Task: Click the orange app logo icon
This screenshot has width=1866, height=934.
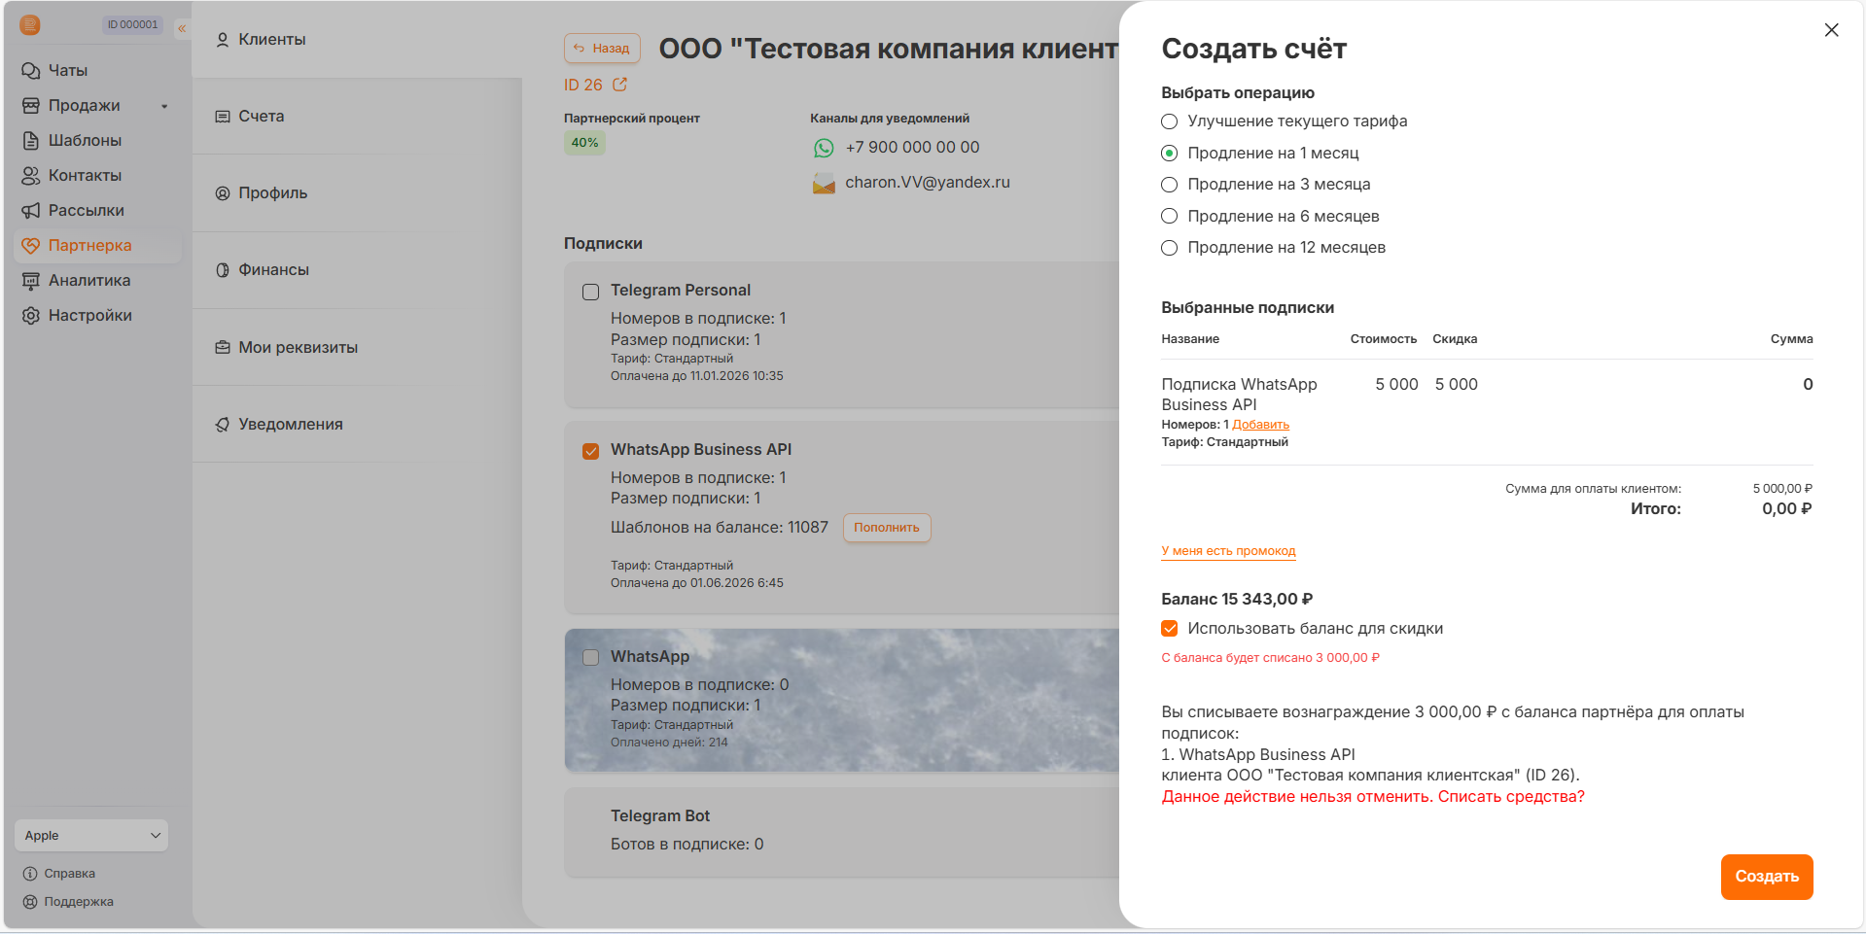Action: [x=30, y=25]
